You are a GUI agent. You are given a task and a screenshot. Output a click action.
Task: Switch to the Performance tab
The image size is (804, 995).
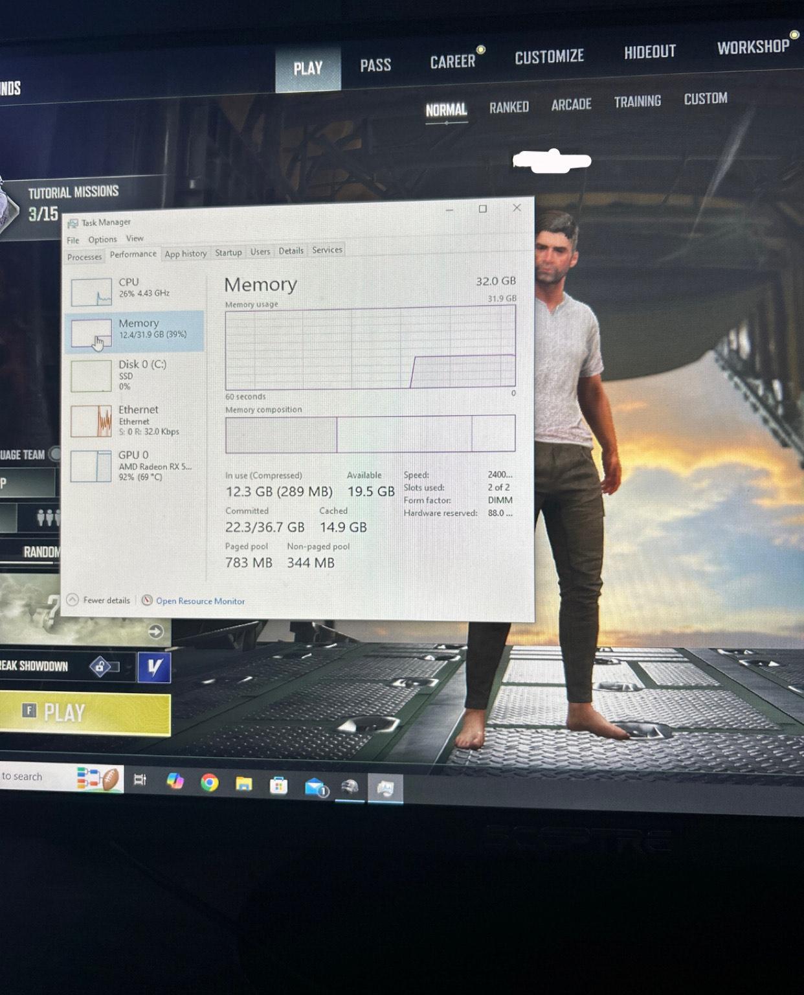coord(133,254)
